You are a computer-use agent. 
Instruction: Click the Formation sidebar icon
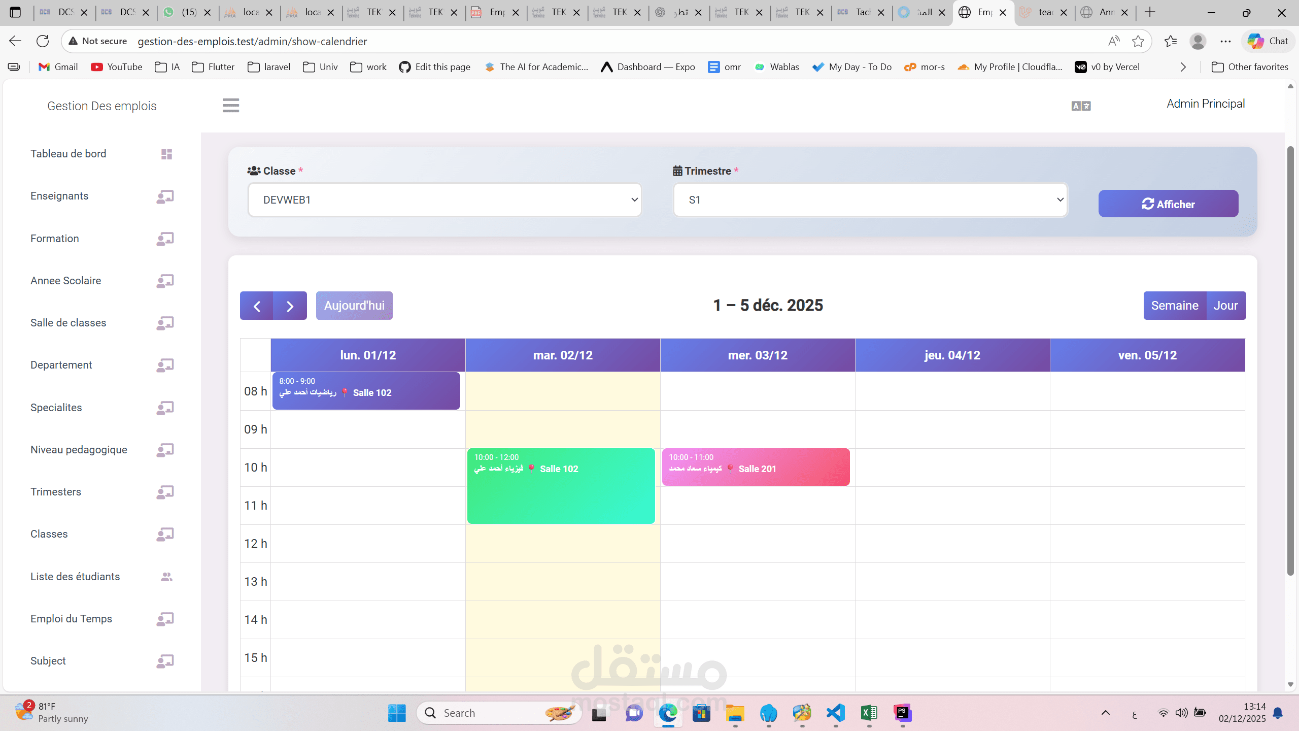[165, 239]
